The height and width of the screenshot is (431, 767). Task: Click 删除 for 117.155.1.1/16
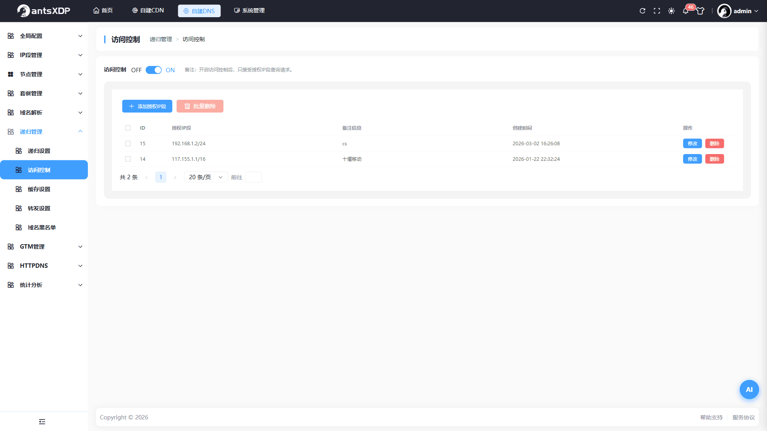pyautogui.click(x=714, y=159)
